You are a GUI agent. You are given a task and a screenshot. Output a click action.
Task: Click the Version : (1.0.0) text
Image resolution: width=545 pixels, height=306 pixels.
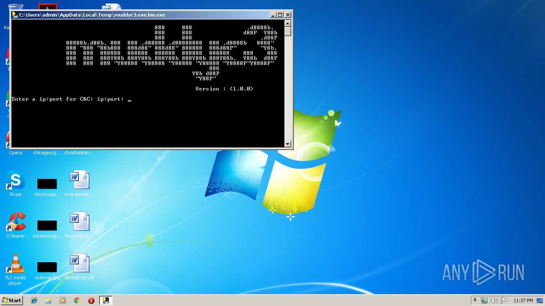(x=224, y=89)
